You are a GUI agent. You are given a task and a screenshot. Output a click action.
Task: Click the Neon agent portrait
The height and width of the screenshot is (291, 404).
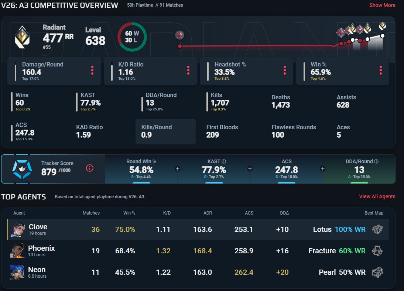click(x=17, y=272)
